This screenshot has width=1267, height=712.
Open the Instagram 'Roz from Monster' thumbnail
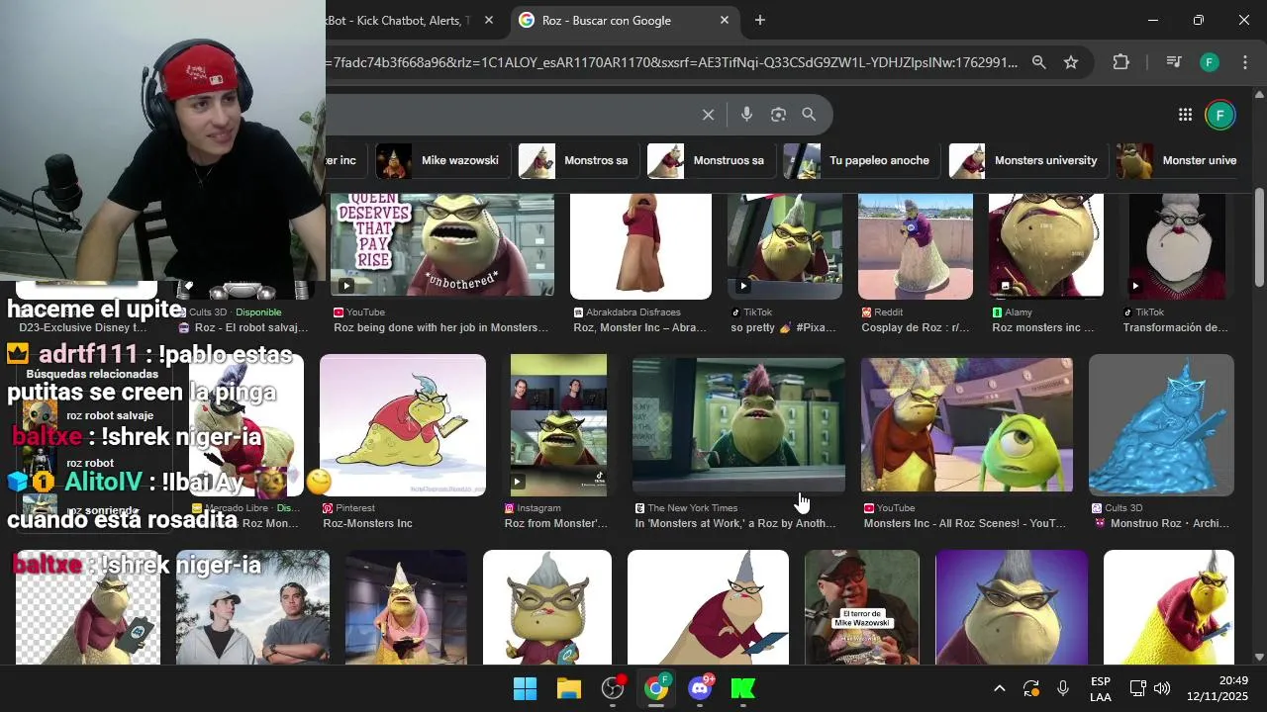point(558,425)
